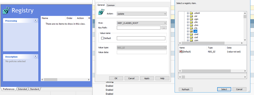
Task: Select the .chm tree item label
Action: pos(196,25)
